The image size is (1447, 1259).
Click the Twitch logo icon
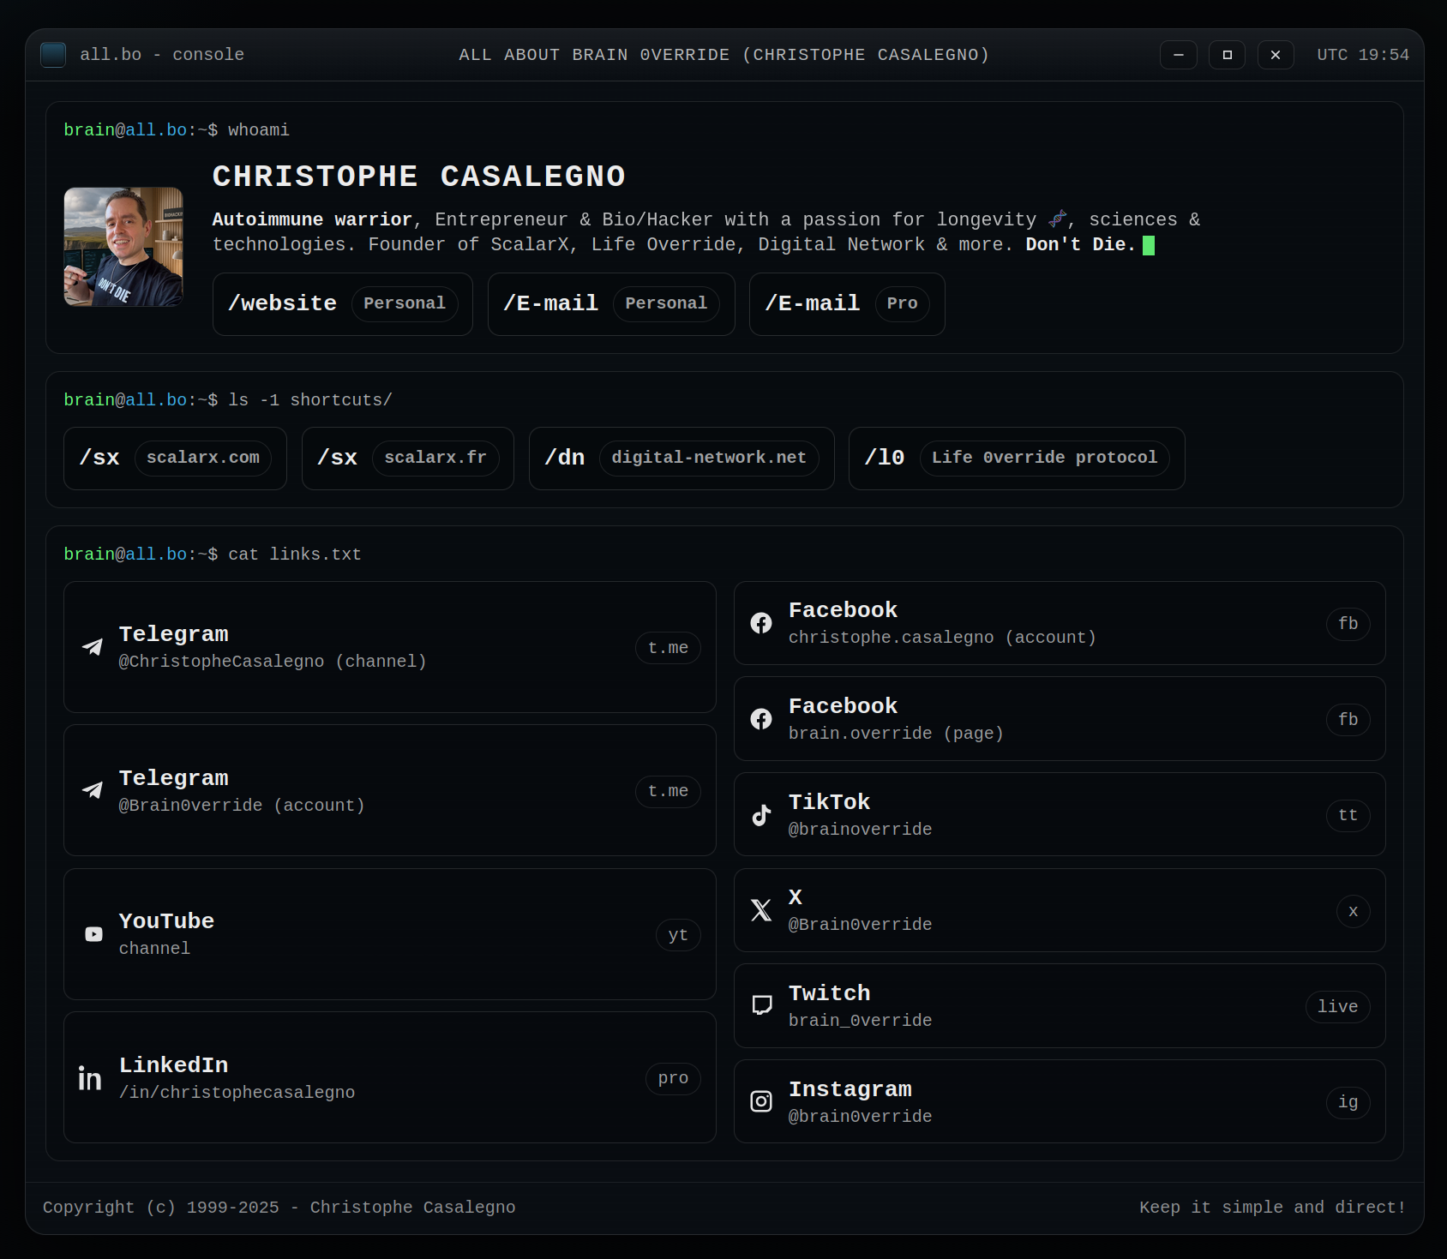coord(761,1005)
